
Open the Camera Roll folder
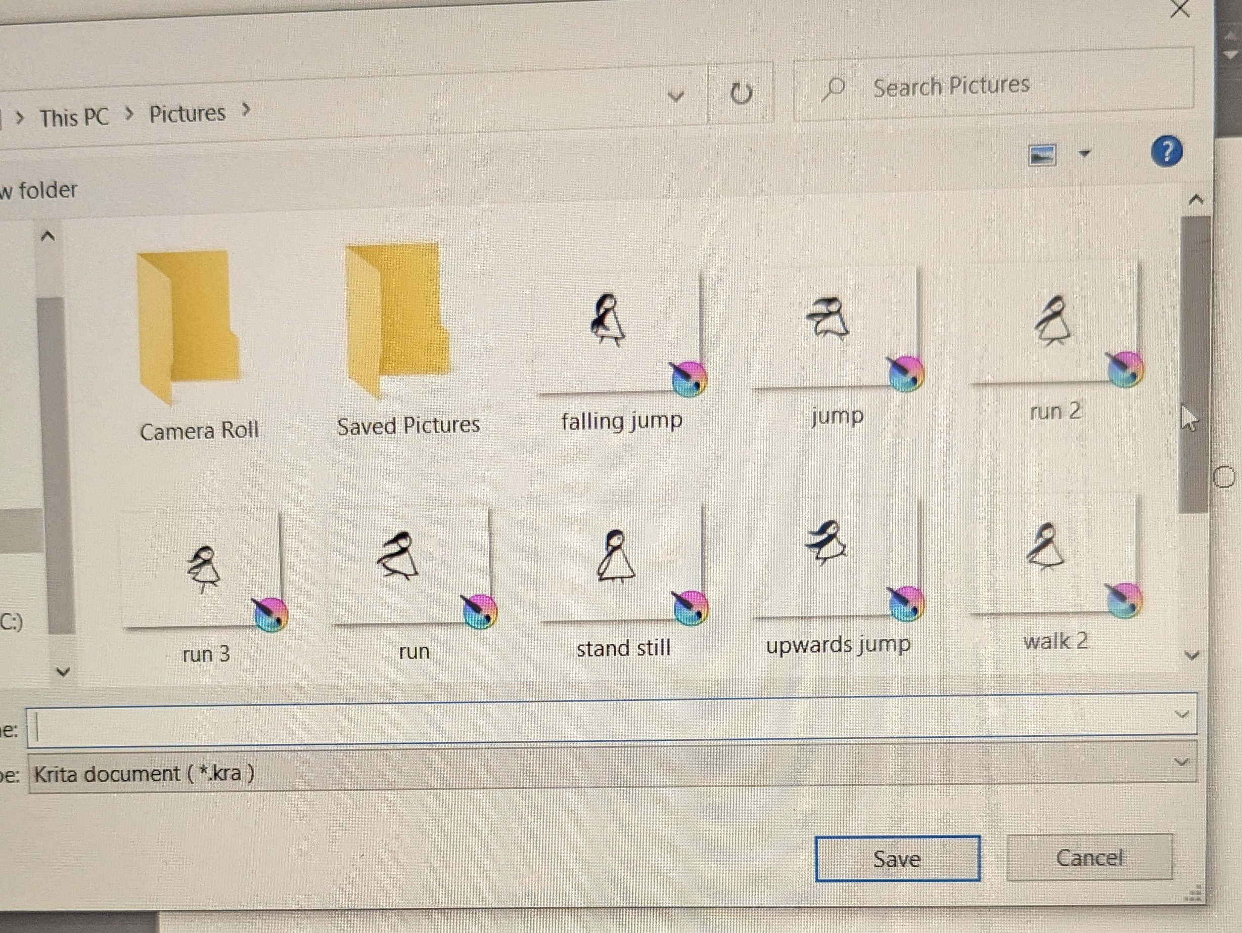tap(189, 329)
